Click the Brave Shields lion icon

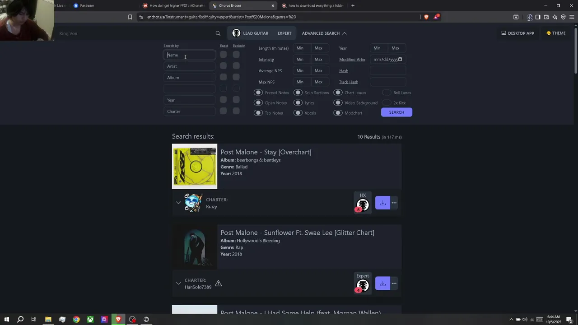point(426,17)
